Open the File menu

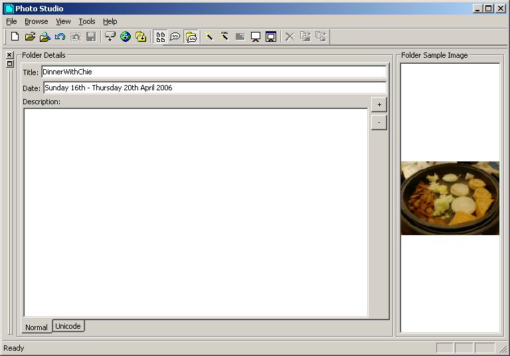click(11, 21)
